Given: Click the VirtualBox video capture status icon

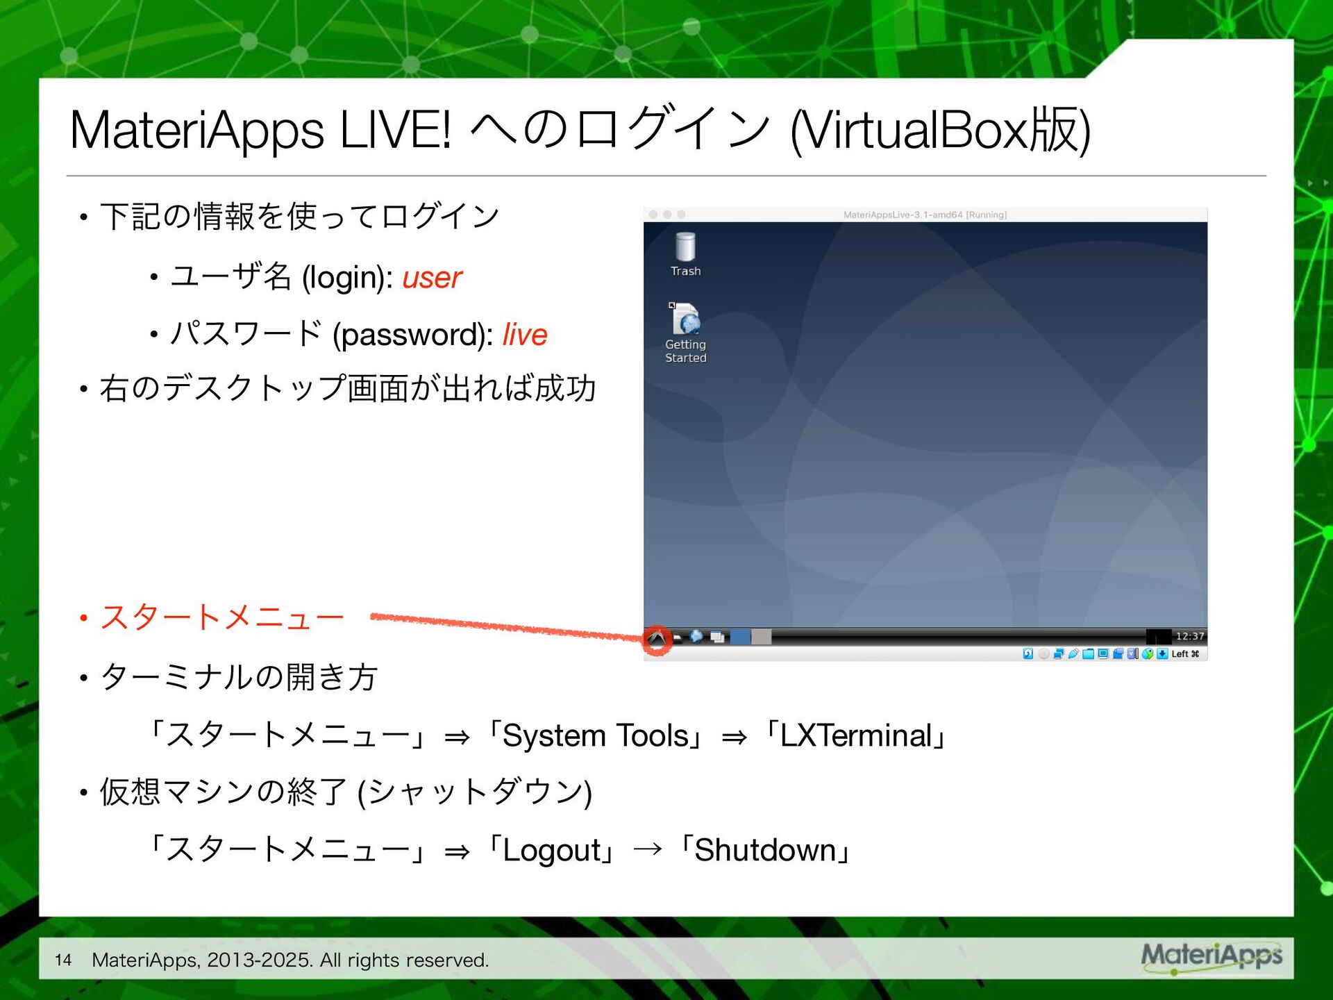Looking at the screenshot, I should [1118, 653].
